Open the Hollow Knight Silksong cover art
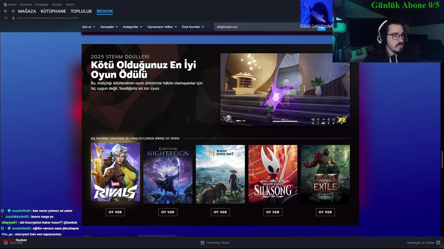The height and width of the screenshot is (249, 444). [x=273, y=174]
